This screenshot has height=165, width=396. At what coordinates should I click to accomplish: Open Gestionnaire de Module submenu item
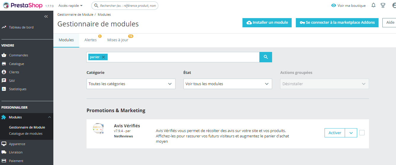[x=27, y=127]
